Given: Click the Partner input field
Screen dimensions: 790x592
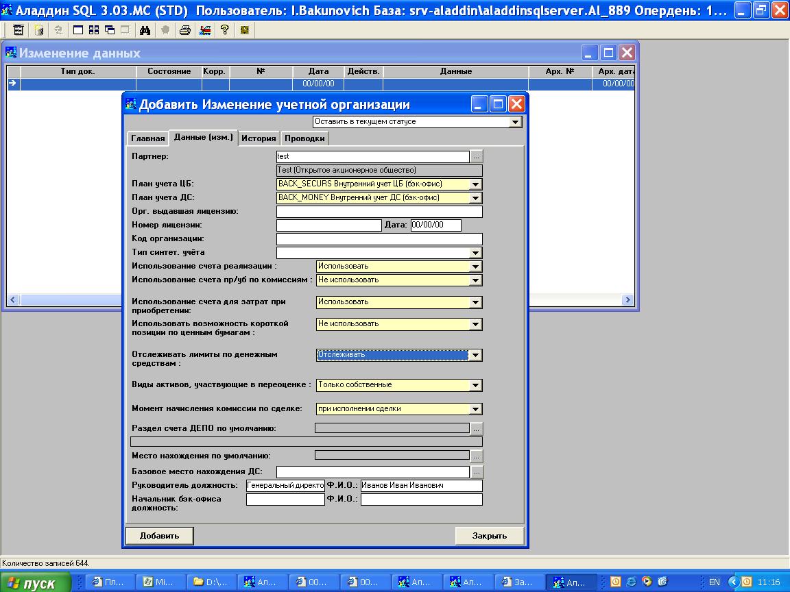Looking at the screenshot, I should click(x=373, y=156).
